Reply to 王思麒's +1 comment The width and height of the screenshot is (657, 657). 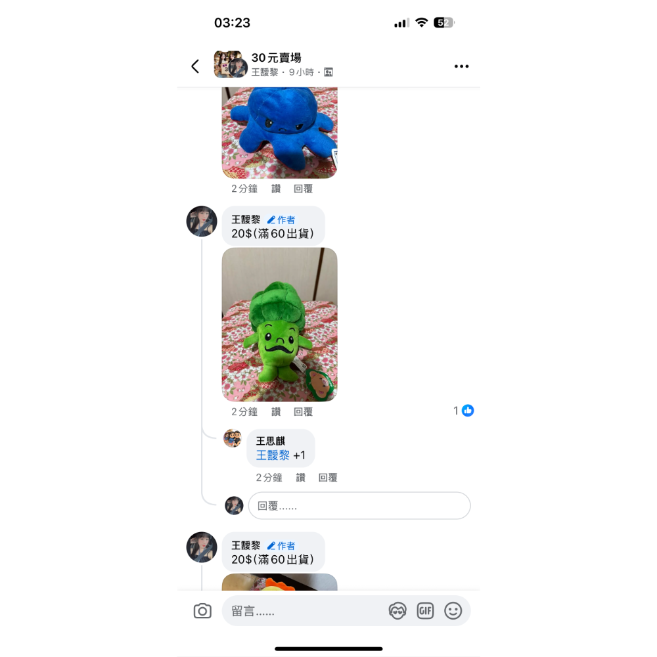pos(328,478)
